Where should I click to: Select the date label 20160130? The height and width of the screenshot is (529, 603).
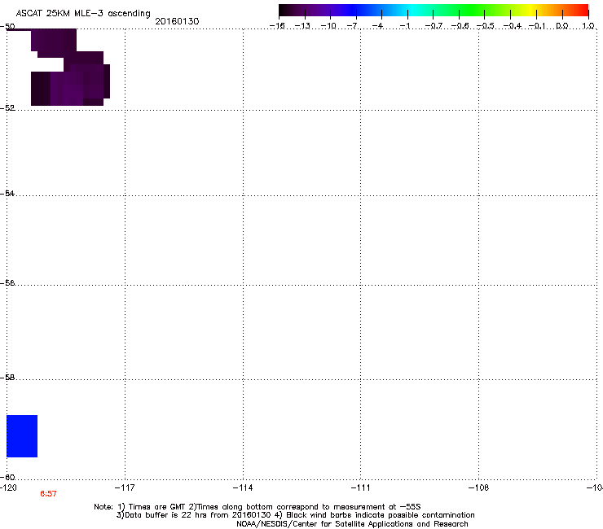click(x=177, y=21)
